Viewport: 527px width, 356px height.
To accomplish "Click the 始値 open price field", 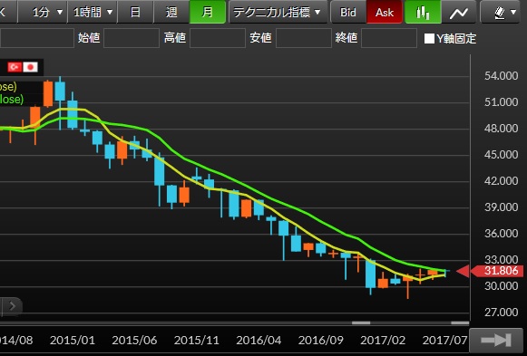I will point(132,38).
